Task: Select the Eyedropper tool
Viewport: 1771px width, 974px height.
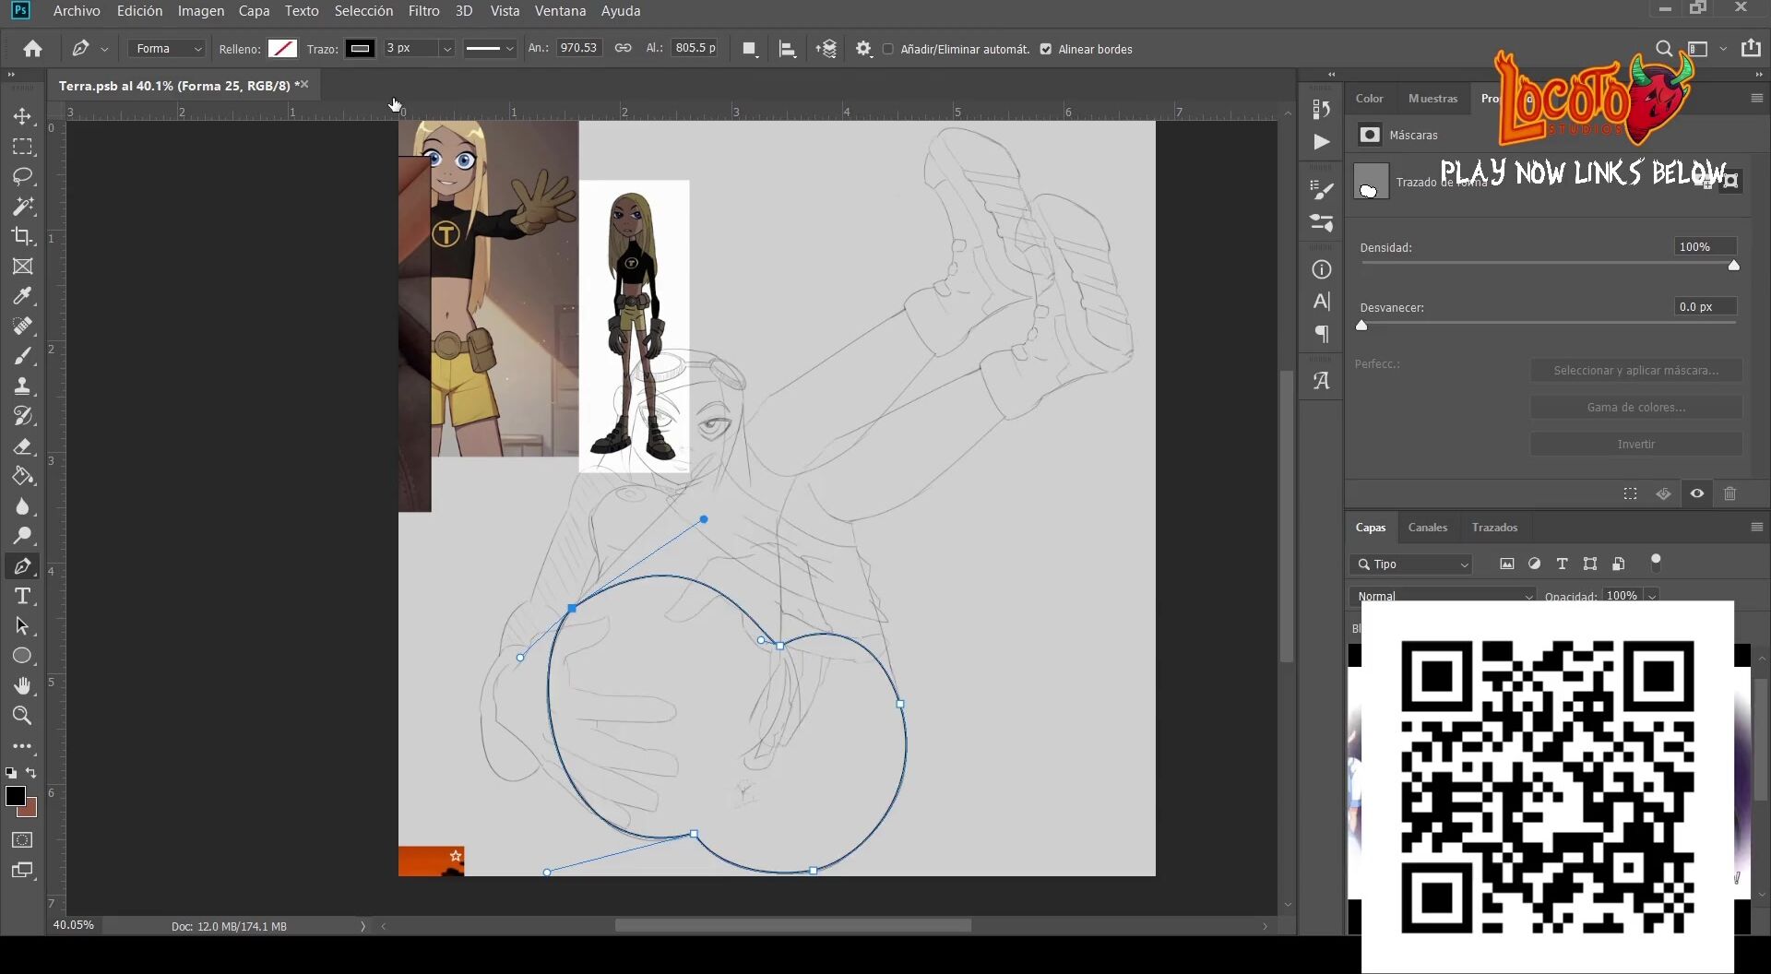Action: [22, 296]
